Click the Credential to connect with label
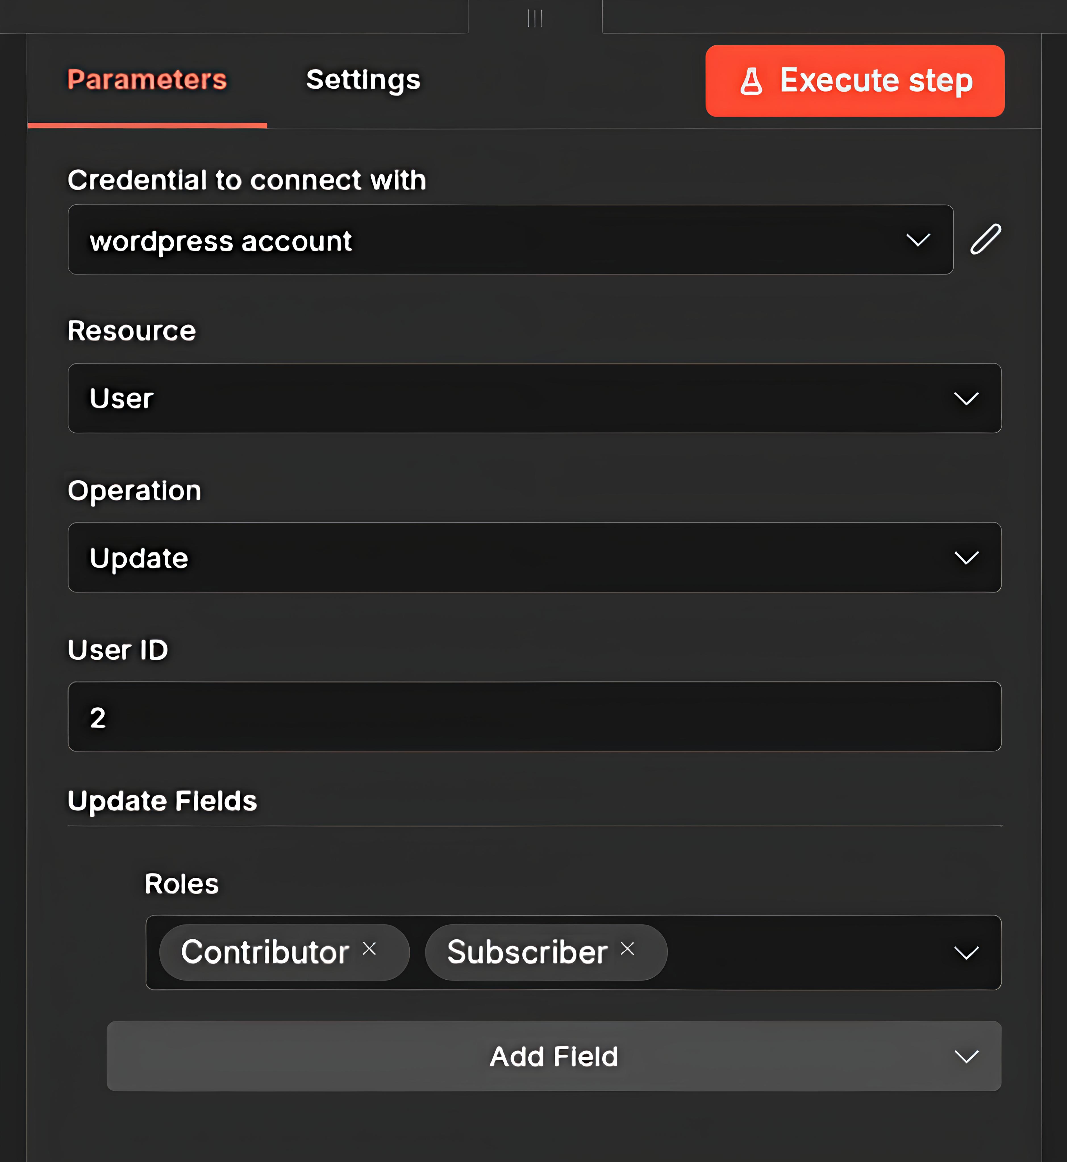1067x1162 pixels. tap(247, 180)
